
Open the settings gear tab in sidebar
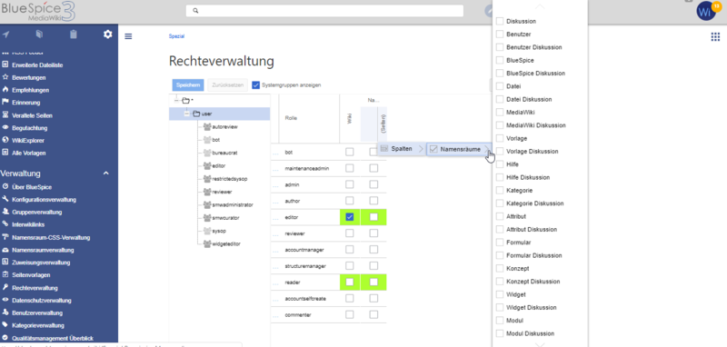tap(107, 35)
